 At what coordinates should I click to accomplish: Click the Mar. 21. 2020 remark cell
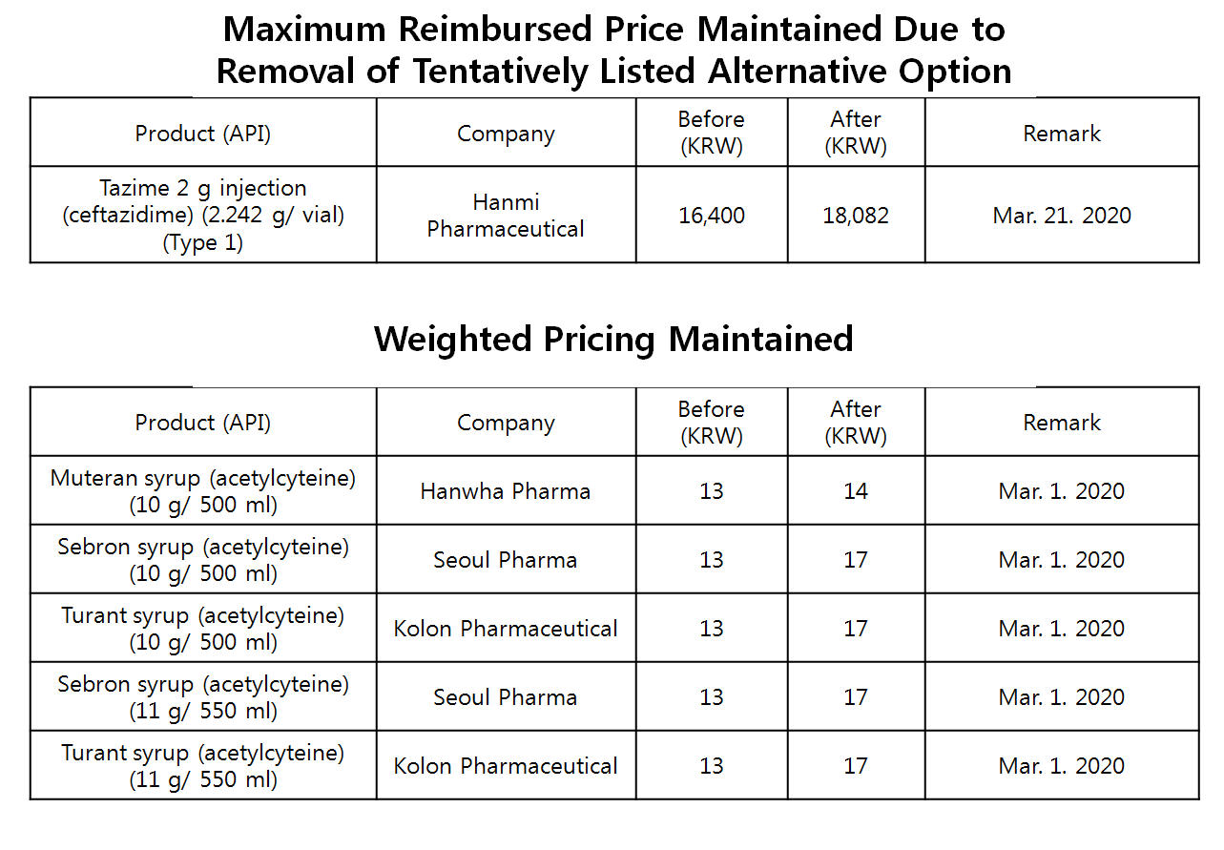coord(1062,216)
